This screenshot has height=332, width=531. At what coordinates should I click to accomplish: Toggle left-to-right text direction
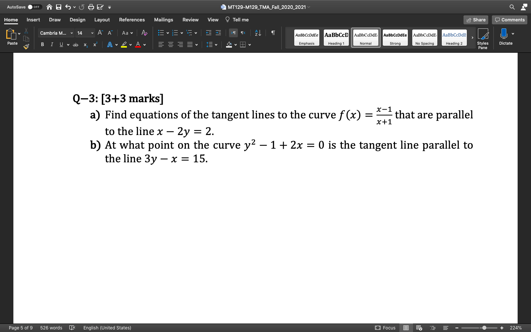pyautogui.click(x=233, y=33)
